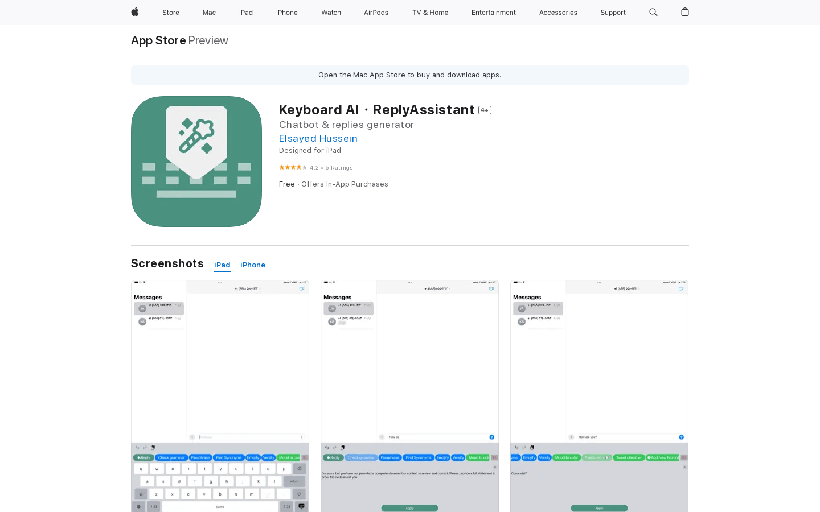Screen dimensions: 820x512
Task: Tap the clipboard paste icon in the keyboard toolbar
Action: coord(153,448)
